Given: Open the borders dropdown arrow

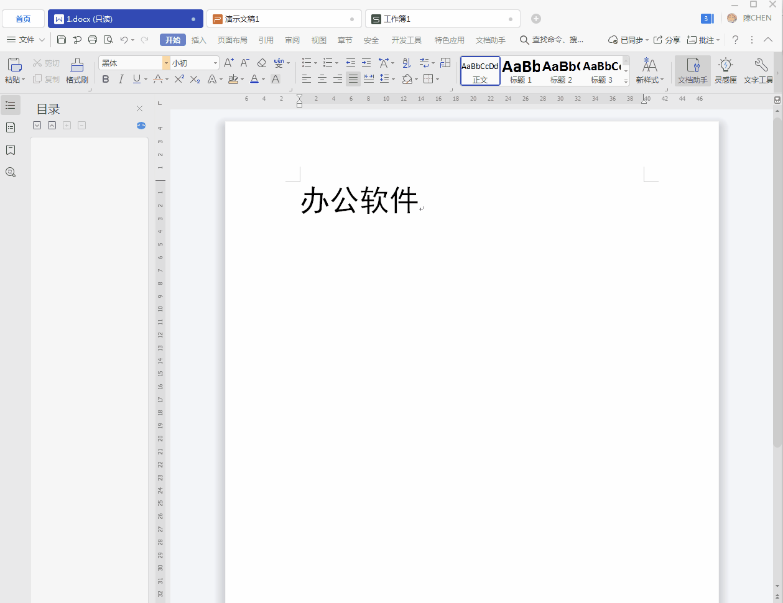Looking at the screenshot, I should [x=437, y=79].
